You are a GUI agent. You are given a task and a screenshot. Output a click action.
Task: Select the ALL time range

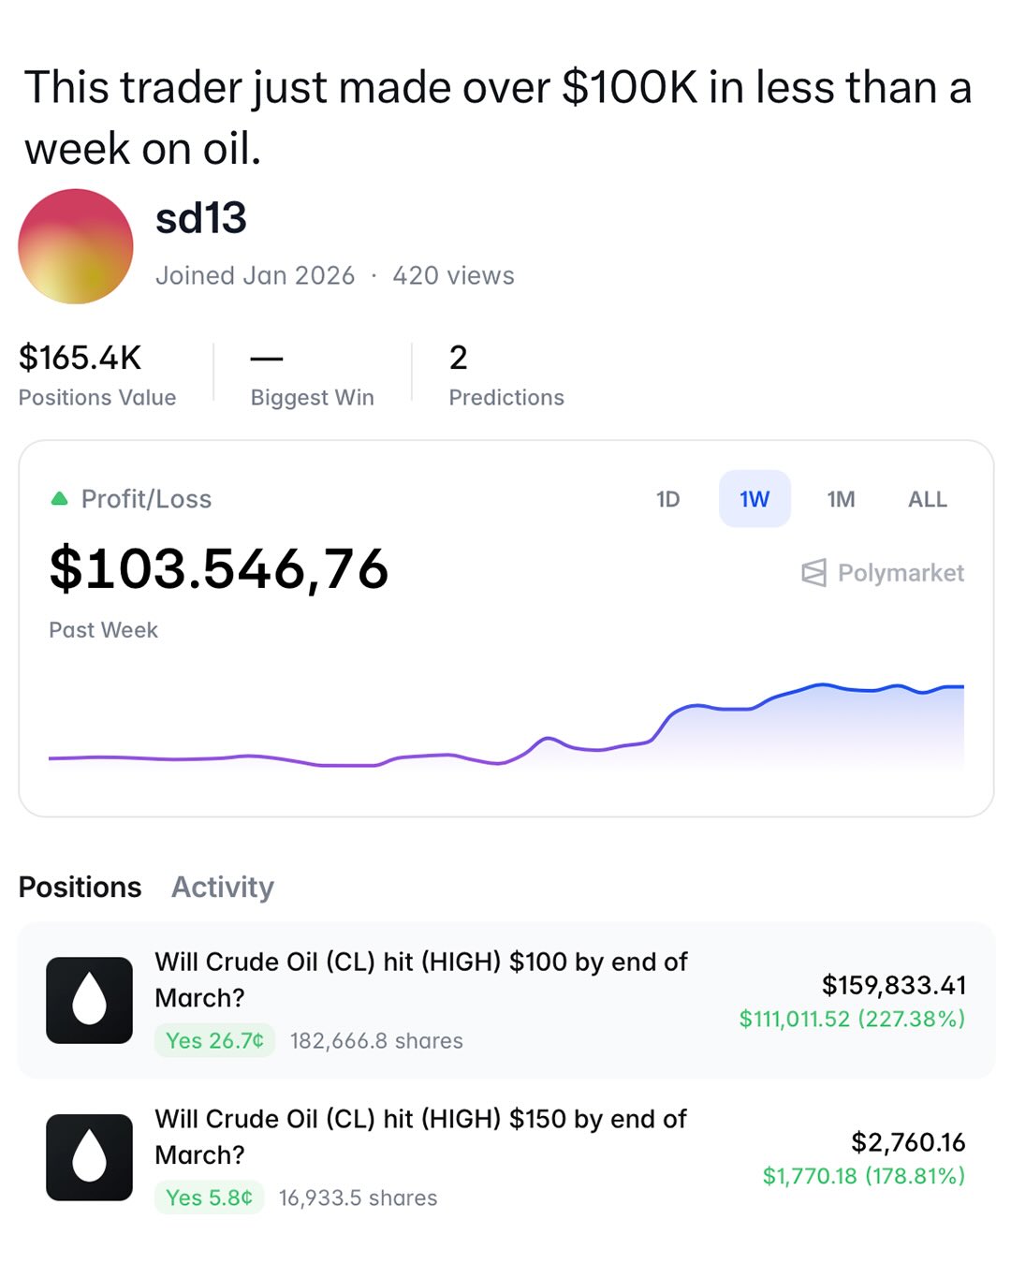927,499
